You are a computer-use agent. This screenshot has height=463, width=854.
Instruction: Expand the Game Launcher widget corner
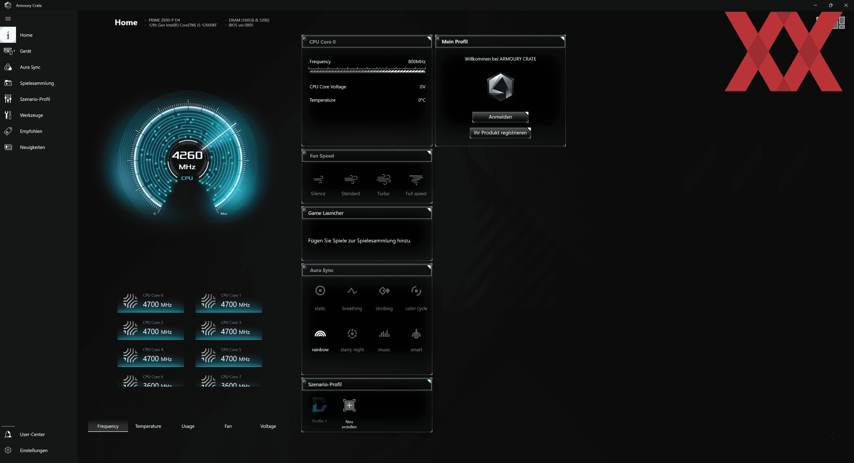429,210
